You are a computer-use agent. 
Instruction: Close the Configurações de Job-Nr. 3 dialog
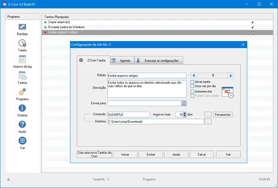click(x=243, y=45)
